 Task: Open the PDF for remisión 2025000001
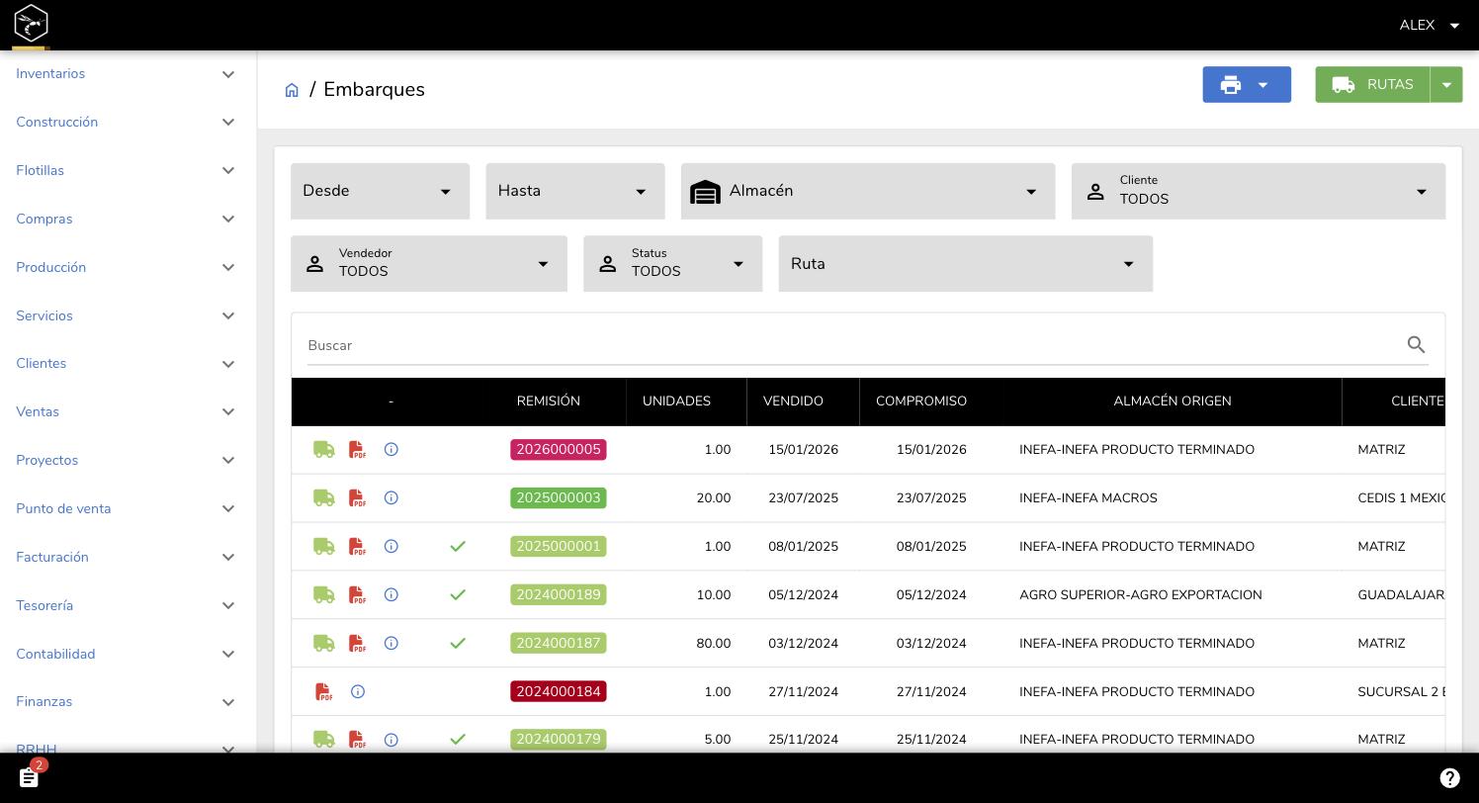pyautogui.click(x=358, y=547)
